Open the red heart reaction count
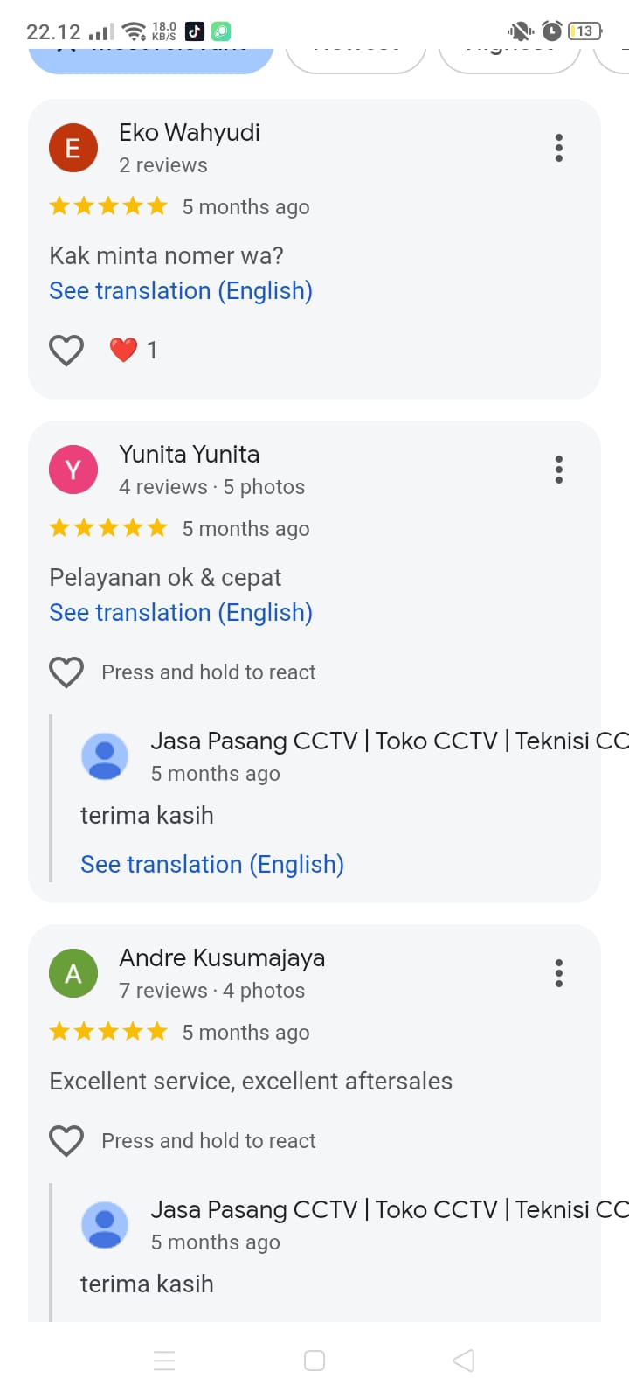The height and width of the screenshot is (1399, 629). 133,351
